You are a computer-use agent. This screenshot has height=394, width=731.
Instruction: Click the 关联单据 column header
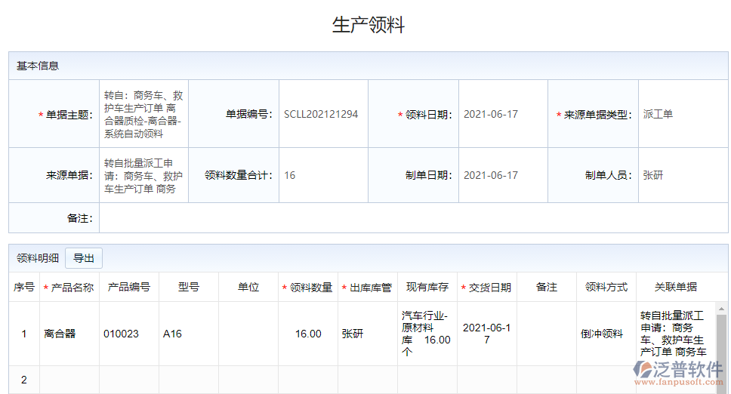(676, 288)
